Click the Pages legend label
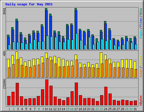Screen dimensions: 144x112 [141, 34]
